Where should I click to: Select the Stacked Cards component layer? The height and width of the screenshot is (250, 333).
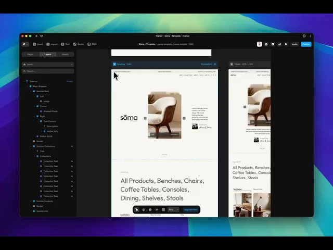[50, 111]
